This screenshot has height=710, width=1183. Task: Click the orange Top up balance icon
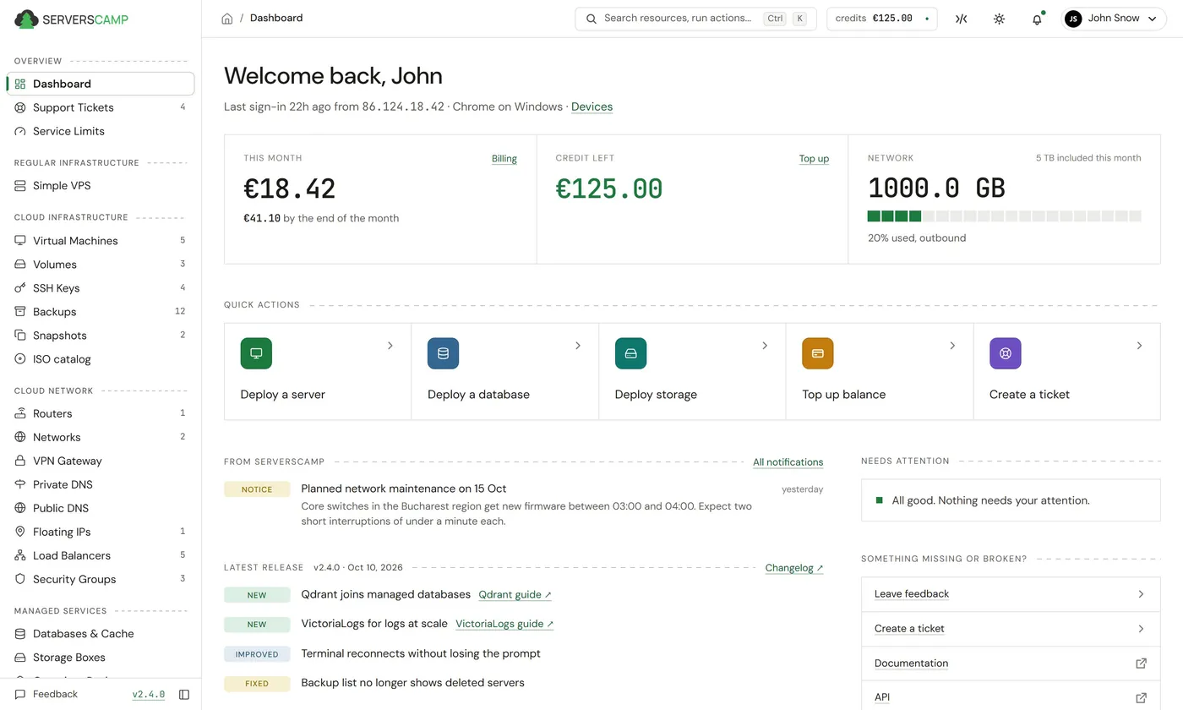click(818, 353)
